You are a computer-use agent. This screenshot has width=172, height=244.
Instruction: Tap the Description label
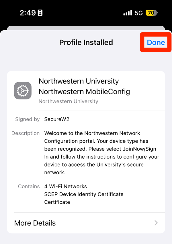pos(26,133)
